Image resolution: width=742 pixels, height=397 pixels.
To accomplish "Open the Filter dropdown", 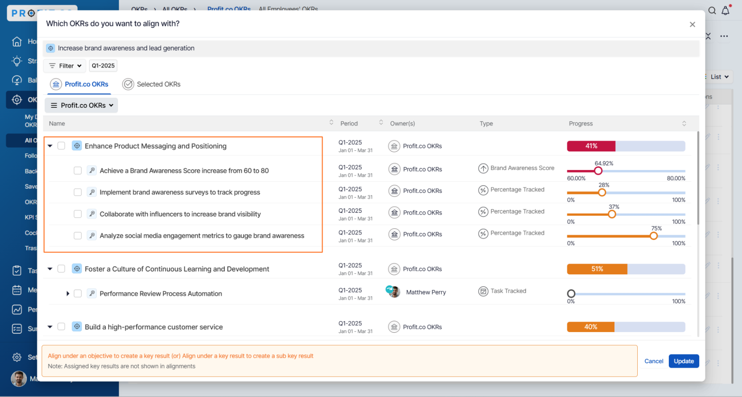I will pos(65,66).
